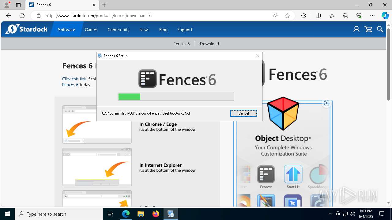Close the Fences 6 browser tab
This screenshot has height=220, width=392.
tap(94, 5)
